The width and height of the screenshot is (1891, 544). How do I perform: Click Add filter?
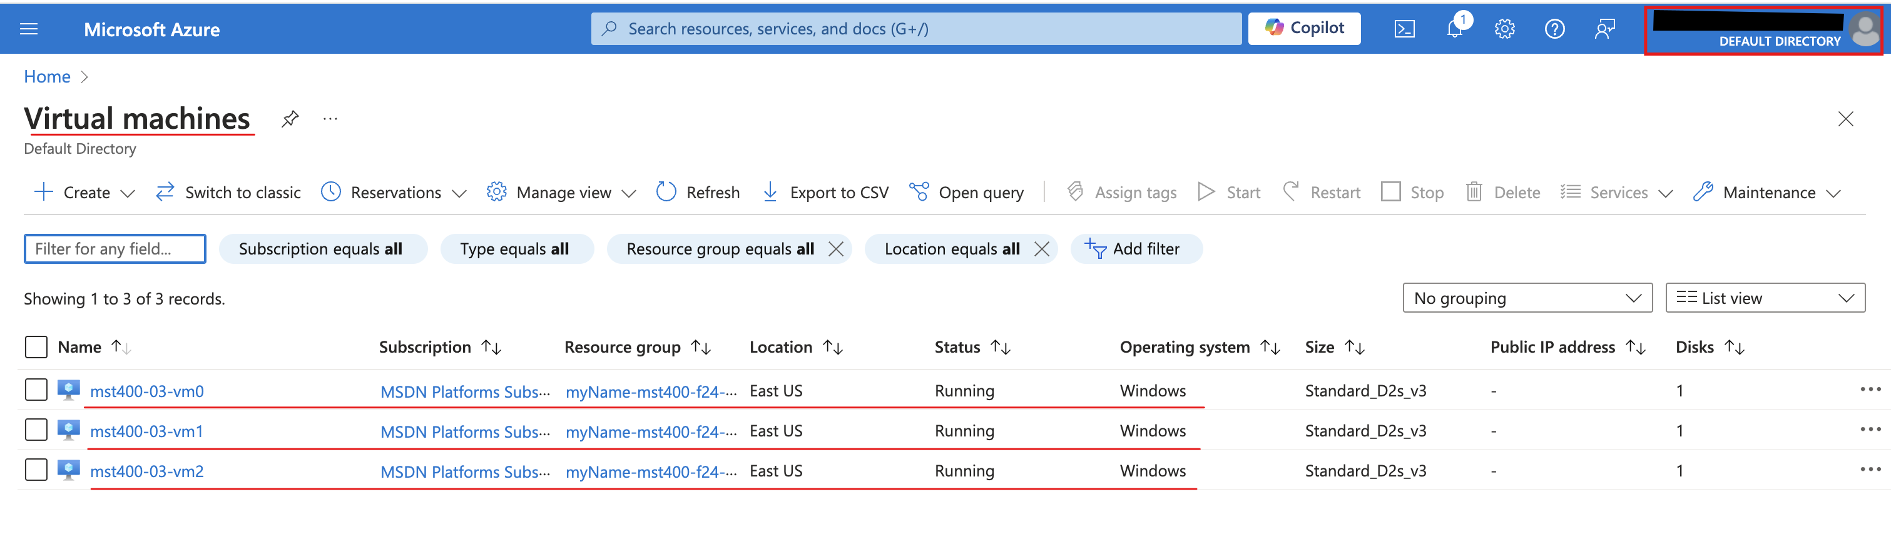pos(1136,248)
